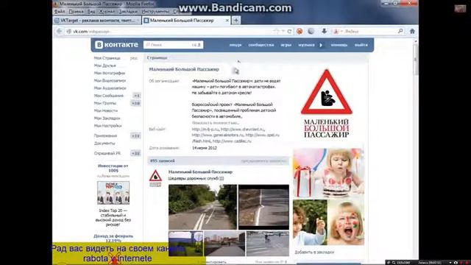Screen dimensions: 471x265
Task: Open the forest road post photo
Action: pos(202,208)
